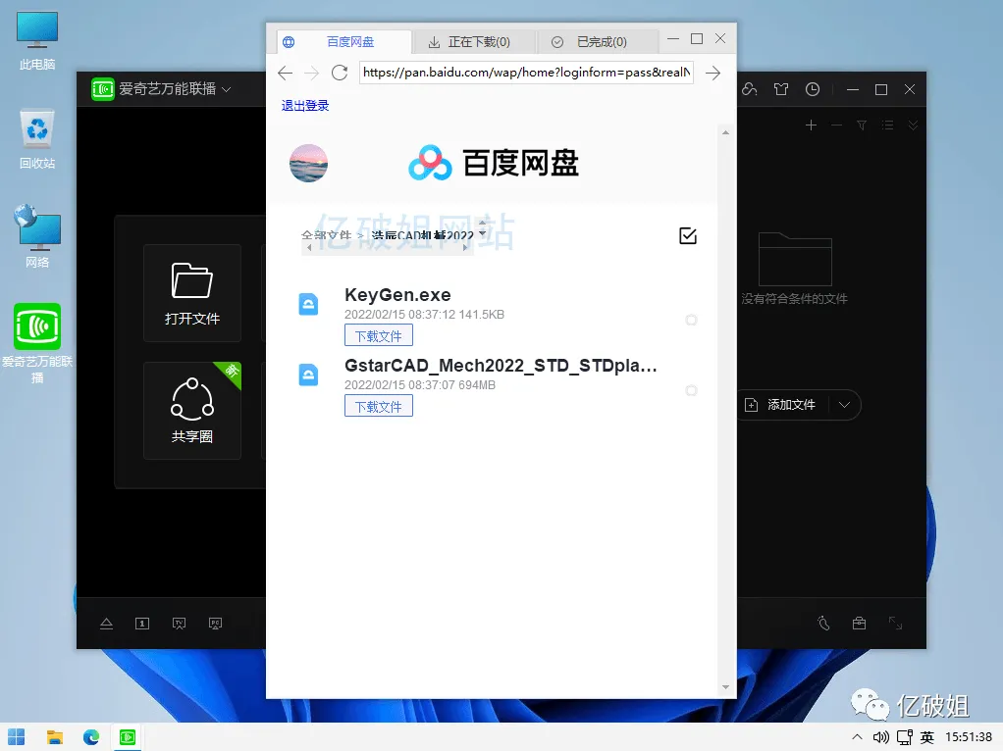Screen dimensions: 1003x751
Task: Open the Windows Start menu
Action: tap(17, 737)
